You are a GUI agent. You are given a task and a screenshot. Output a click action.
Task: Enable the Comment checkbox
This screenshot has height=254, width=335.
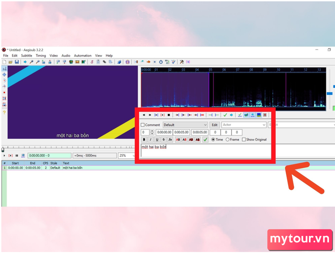(x=143, y=125)
